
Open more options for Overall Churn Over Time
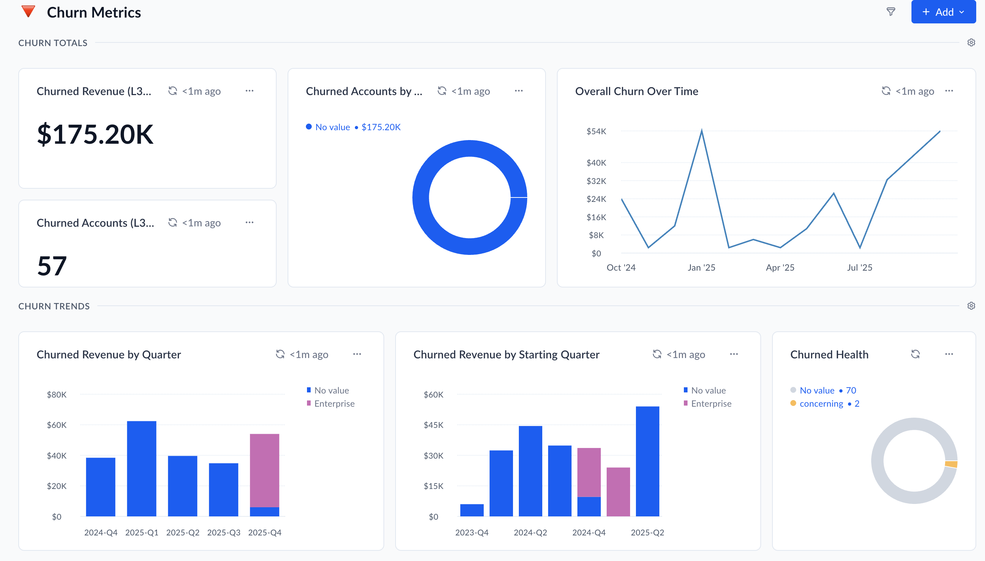pyautogui.click(x=949, y=91)
